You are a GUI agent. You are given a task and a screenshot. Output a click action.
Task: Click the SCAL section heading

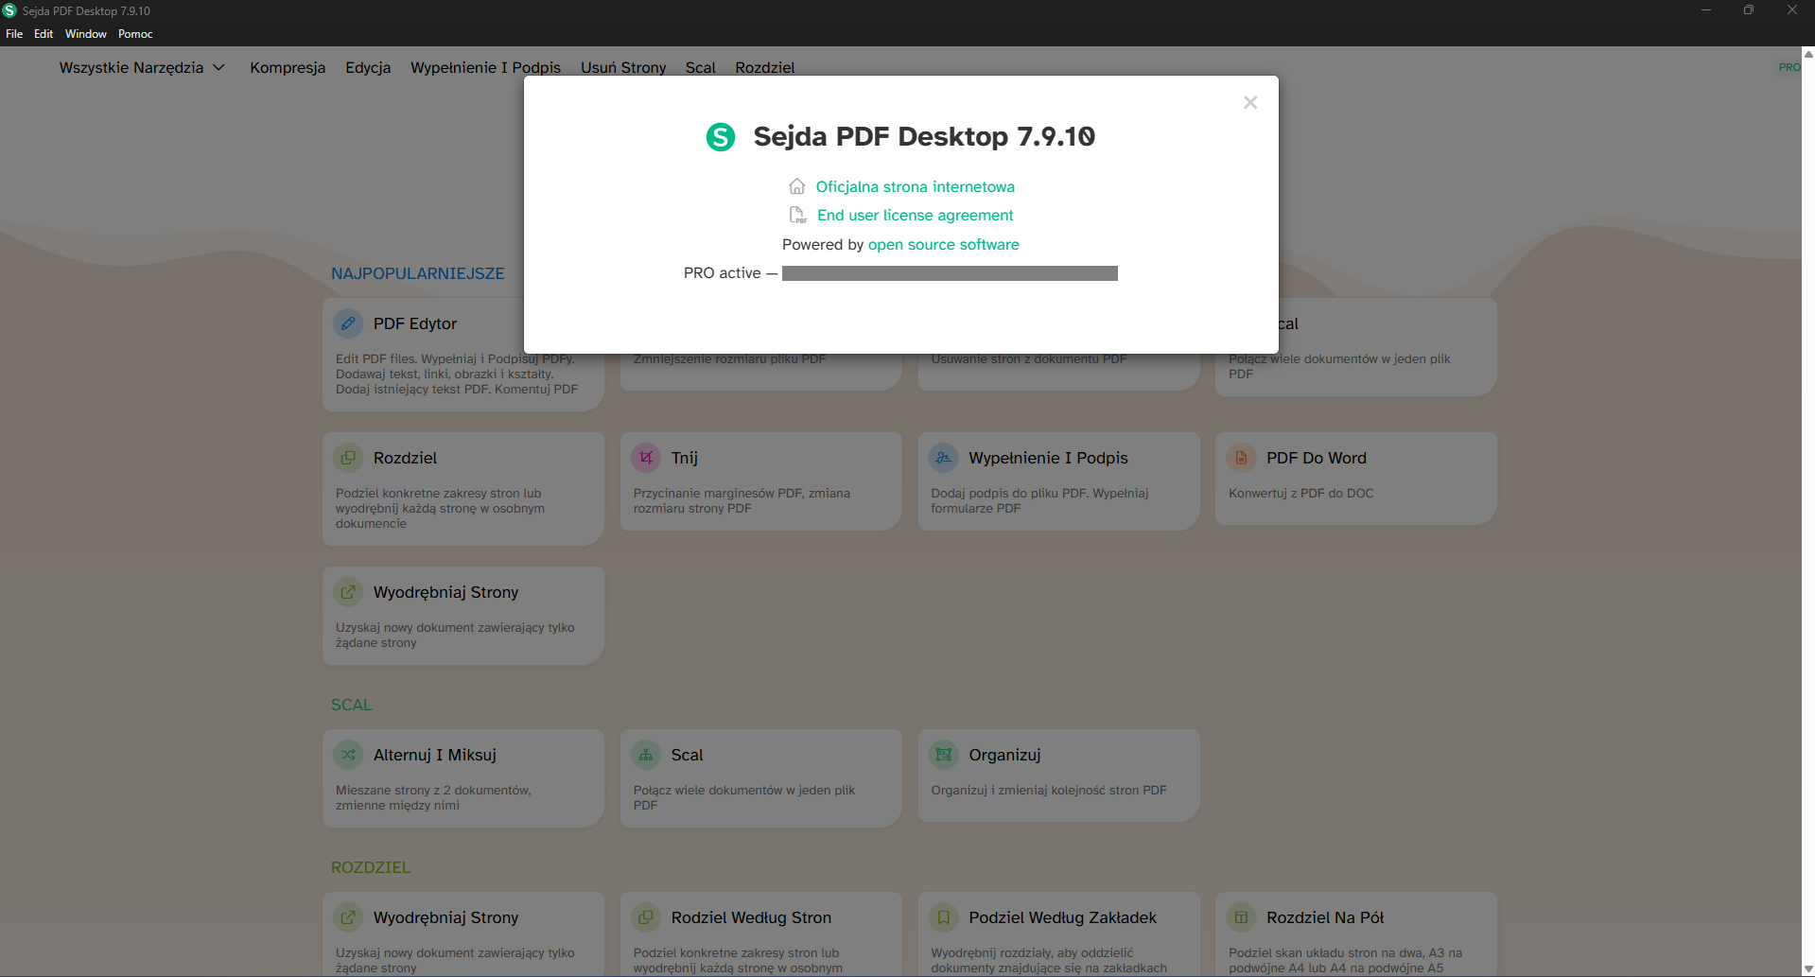tap(352, 705)
